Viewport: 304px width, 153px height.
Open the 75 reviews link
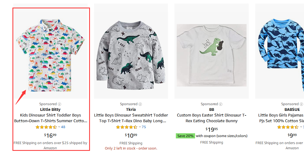tap(144, 127)
